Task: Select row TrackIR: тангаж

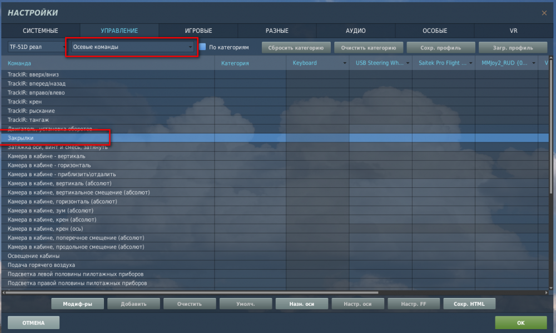Action: (x=275, y=120)
